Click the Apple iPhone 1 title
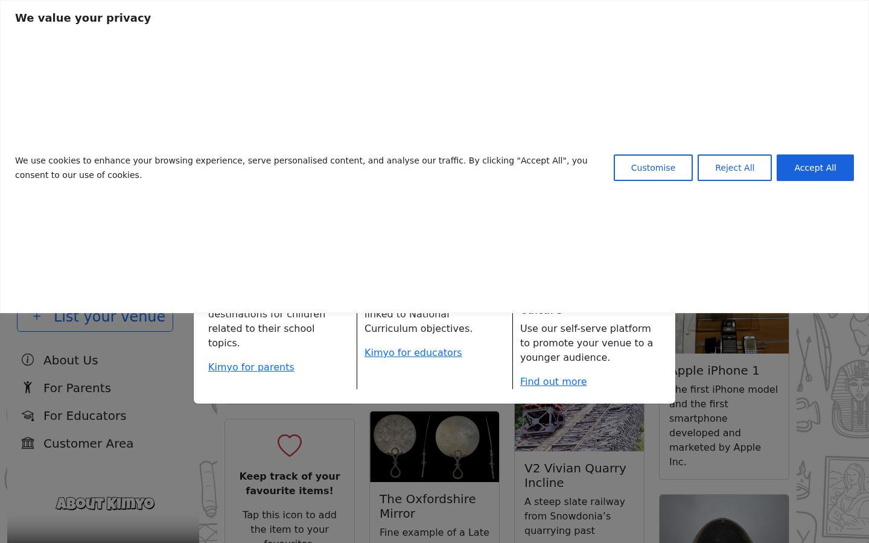 pyautogui.click(x=715, y=370)
